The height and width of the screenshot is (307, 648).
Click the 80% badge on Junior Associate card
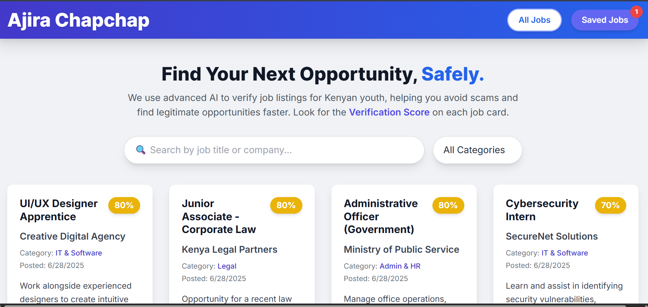[x=286, y=205]
